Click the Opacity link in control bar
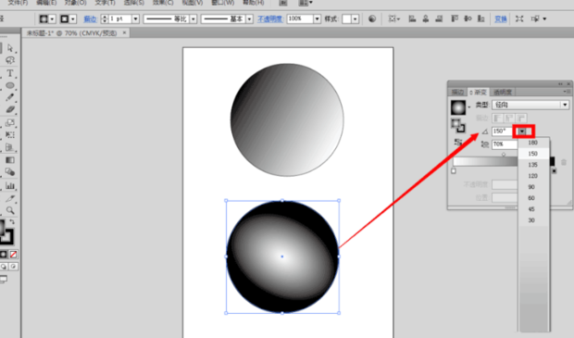This screenshot has width=574, height=338. click(270, 19)
